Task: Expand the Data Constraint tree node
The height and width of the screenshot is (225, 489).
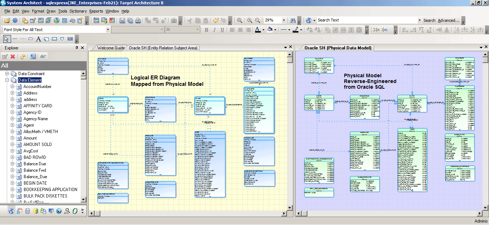Action: pos(7,74)
